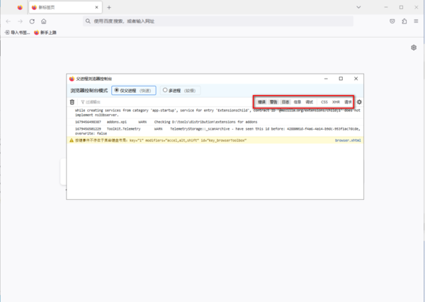Clear the console output with trash icon
The width and height of the screenshot is (425, 302).
point(72,102)
